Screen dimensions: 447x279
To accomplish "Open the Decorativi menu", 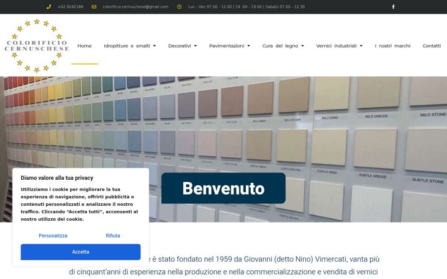I will click(179, 46).
